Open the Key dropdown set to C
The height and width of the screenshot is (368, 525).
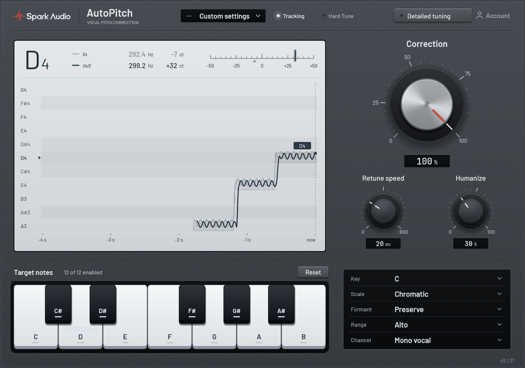tap(427, 279)
